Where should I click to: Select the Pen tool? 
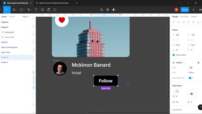point(29,10)
